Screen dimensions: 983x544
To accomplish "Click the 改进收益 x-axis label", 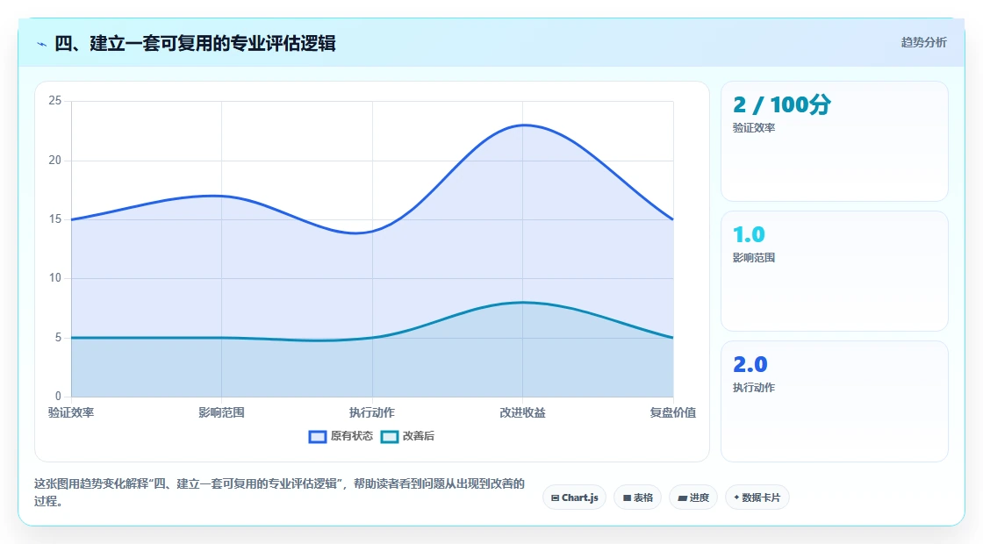I will [522, 412].
